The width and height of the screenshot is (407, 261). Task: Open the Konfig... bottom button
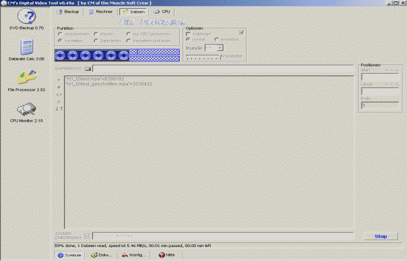point(134,255)
